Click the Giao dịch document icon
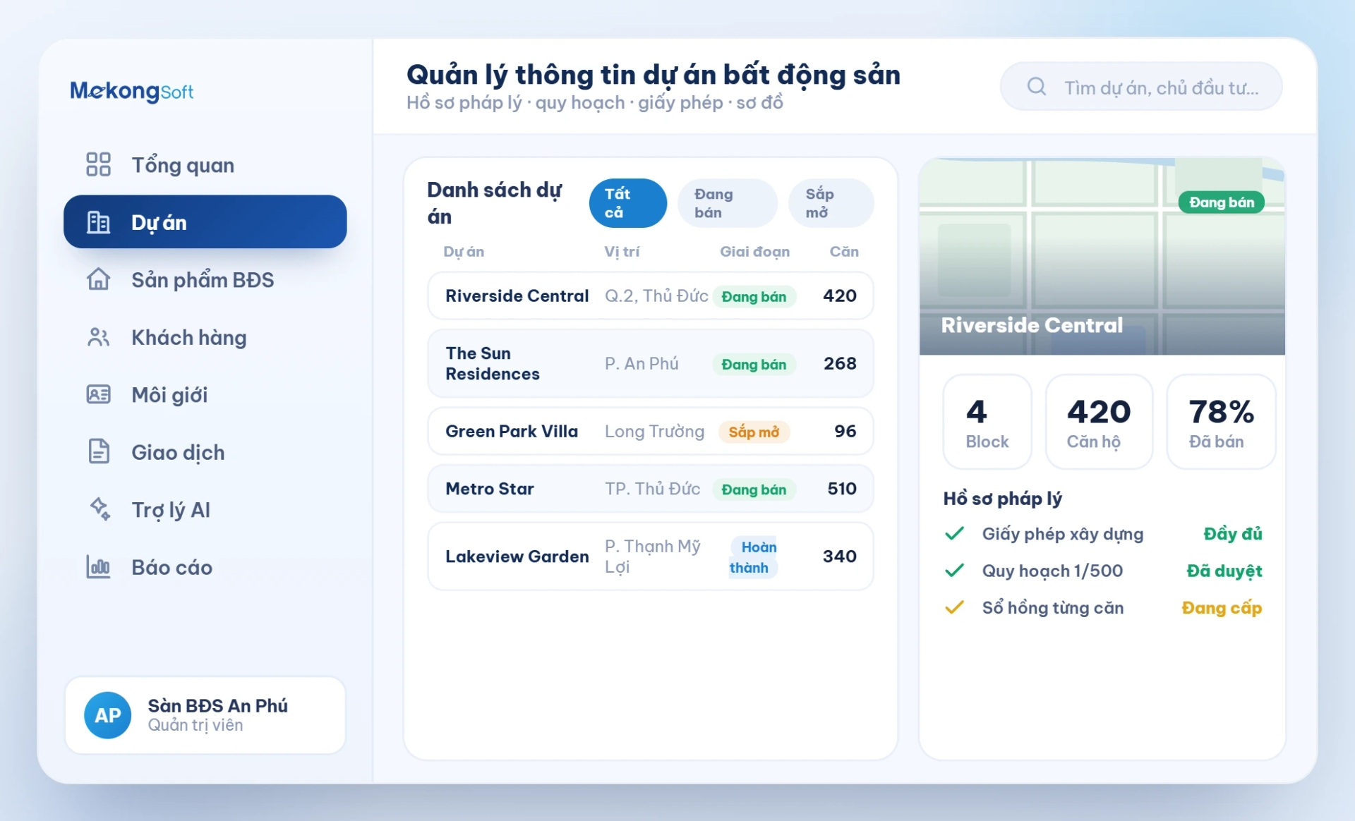 (x=98, y=451)
